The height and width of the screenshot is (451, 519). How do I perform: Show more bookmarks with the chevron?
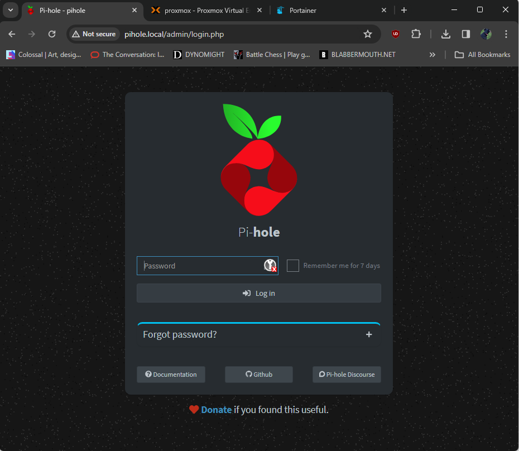pyautogui.click(x=433, y=55)
